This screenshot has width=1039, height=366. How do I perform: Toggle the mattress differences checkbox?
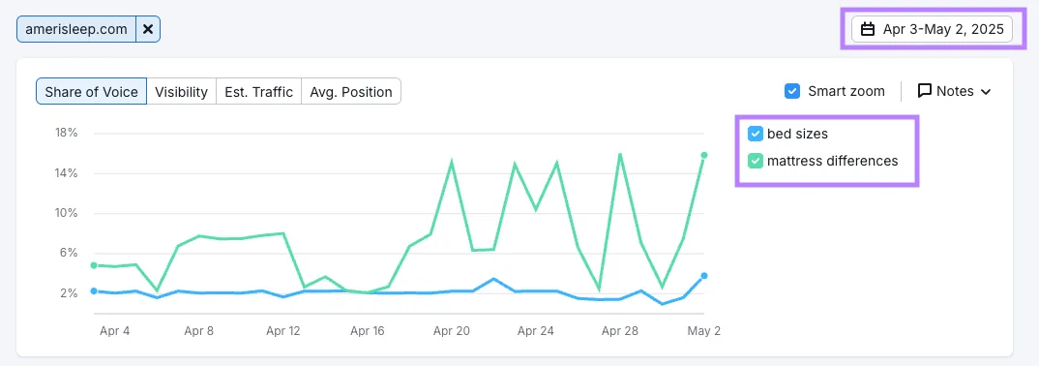point(756,161)
